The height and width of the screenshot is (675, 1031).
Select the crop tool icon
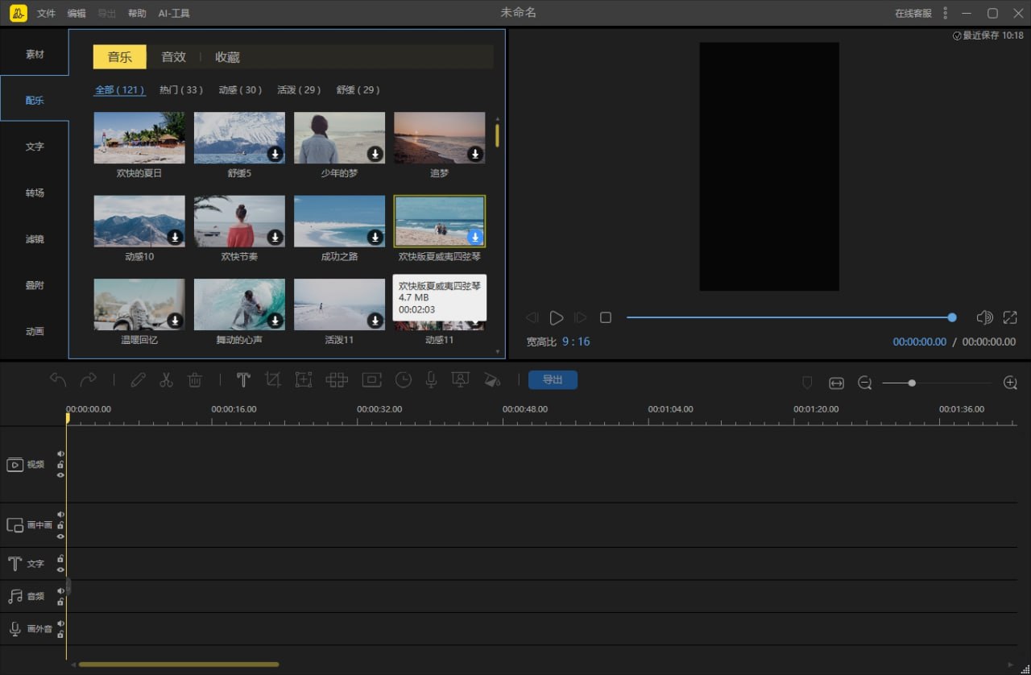[273, 380]
